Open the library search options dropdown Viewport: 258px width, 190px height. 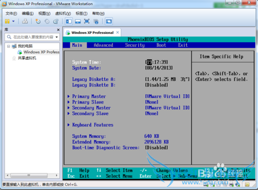(57, 37)
